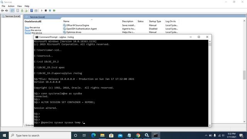This screenshot has width=247, height=139.
Task: Click the Services list vertical scrollbar thumb
Action: click(x=244, y=75)
